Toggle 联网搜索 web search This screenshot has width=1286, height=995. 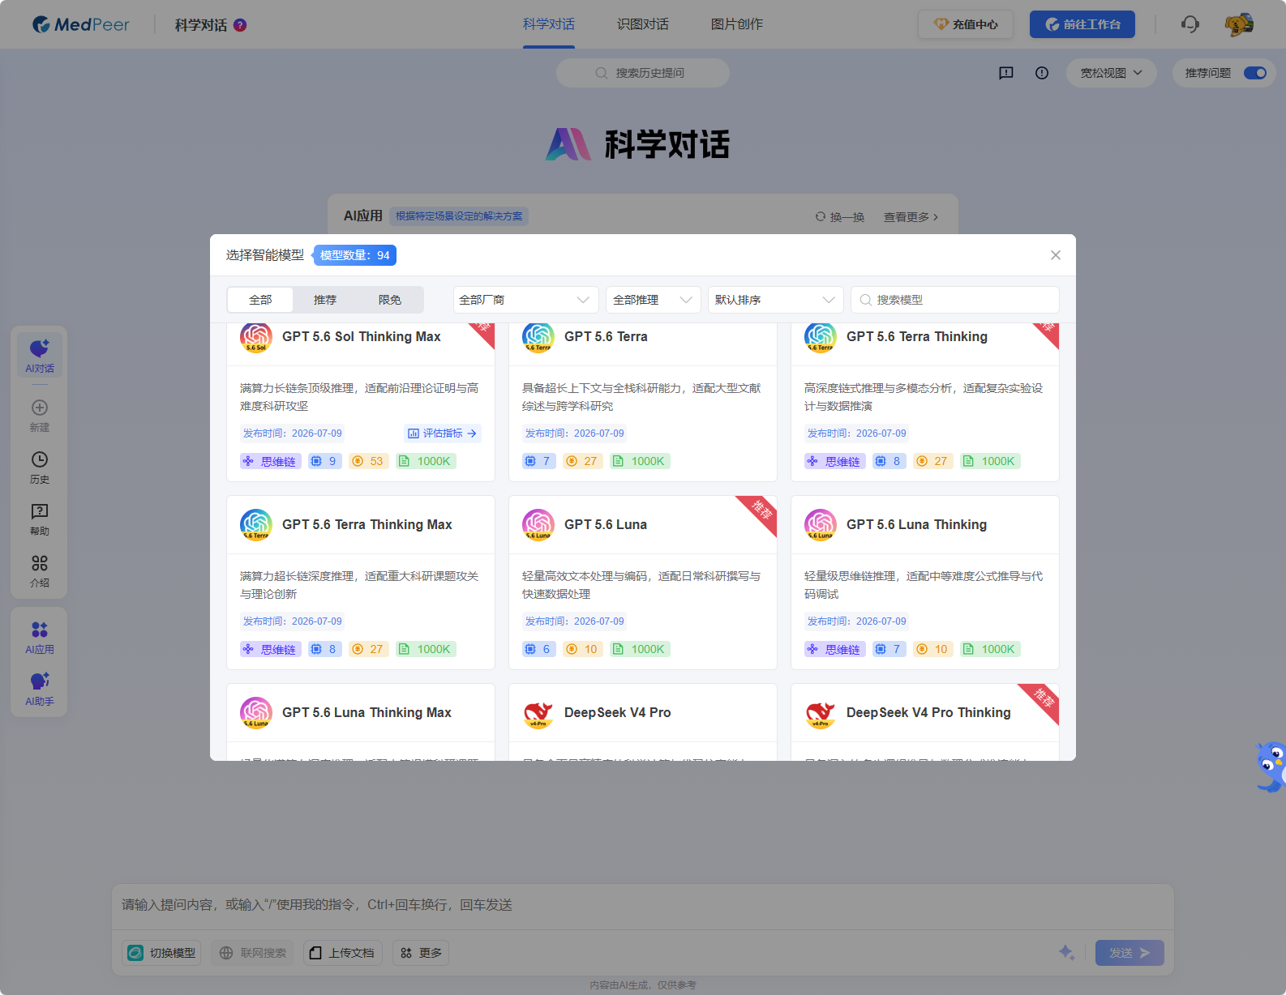point(254,953)
